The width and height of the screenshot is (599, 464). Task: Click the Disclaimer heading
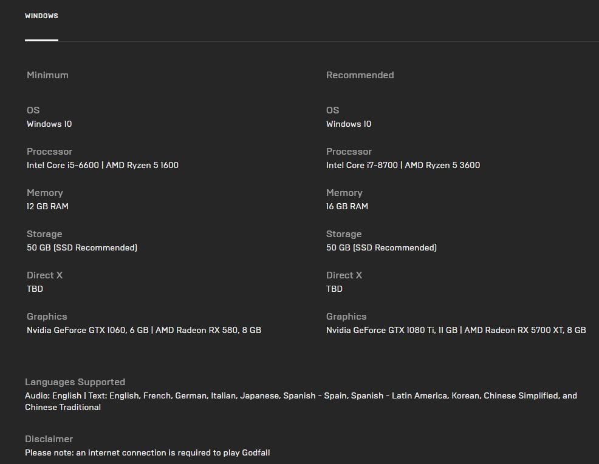[x=49, y=439]
